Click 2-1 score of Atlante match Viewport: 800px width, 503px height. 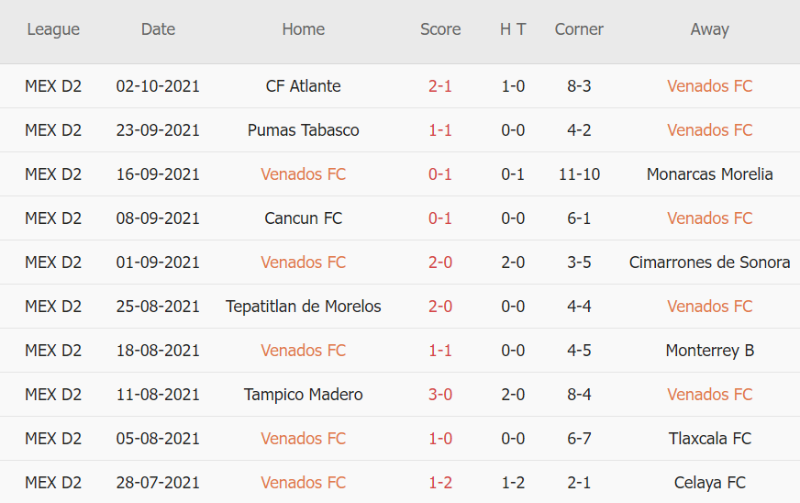pyautogui.click(x=440, y=86)
